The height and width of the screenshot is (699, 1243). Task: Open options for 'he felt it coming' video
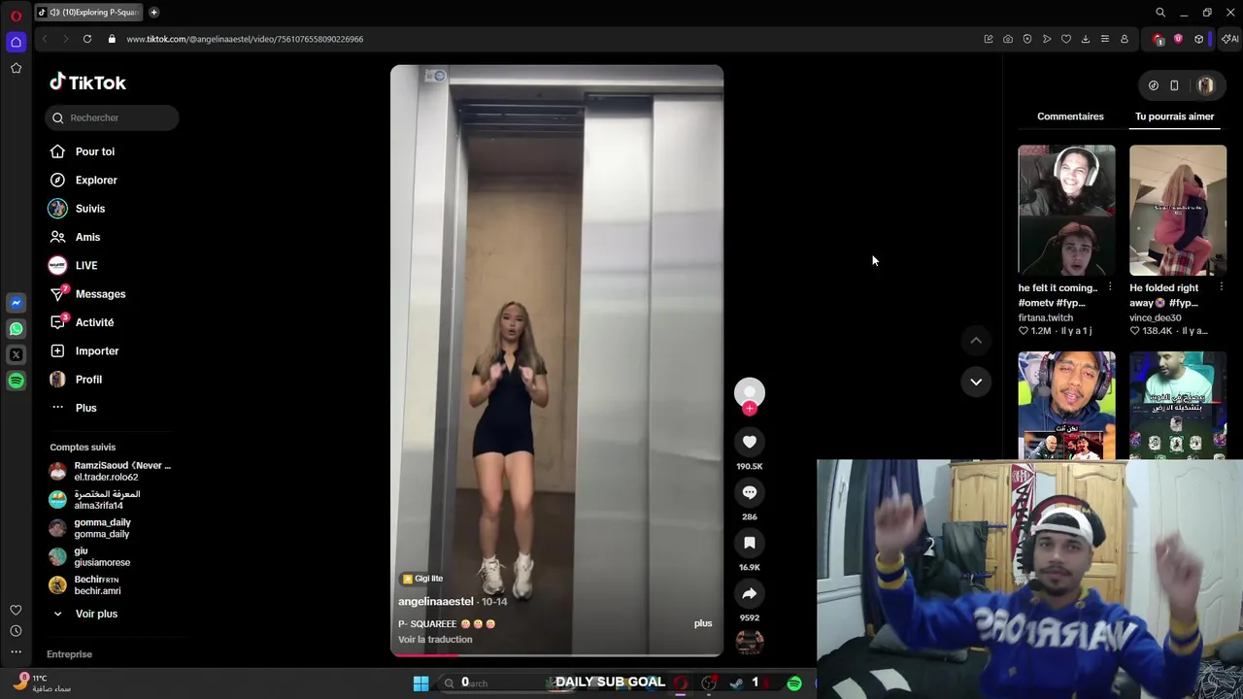click(1110, 287)
